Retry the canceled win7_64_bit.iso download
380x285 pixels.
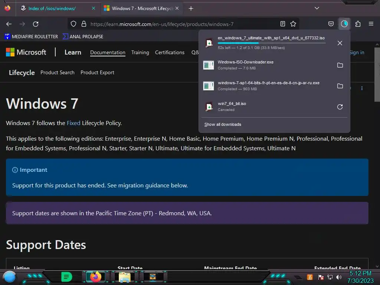point(340,107)
